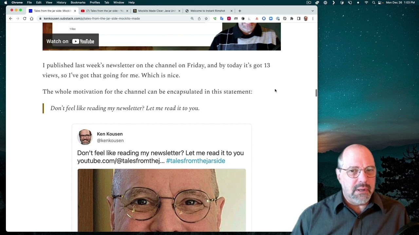Go forward in browser history
This screenshot has width=419, height=235.
click(x=17, y=19)
